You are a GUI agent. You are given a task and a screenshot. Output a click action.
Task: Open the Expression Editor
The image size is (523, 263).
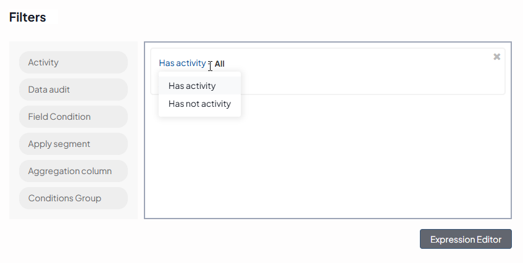coord(466,240)
